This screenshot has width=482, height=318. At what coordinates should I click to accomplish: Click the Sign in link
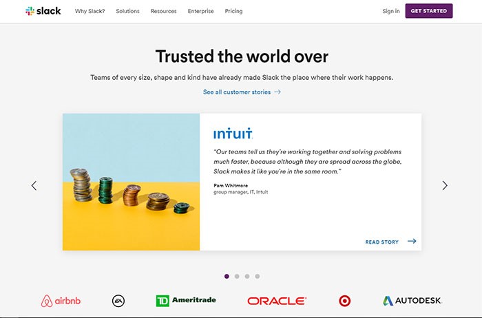click(x=391, y=11)
